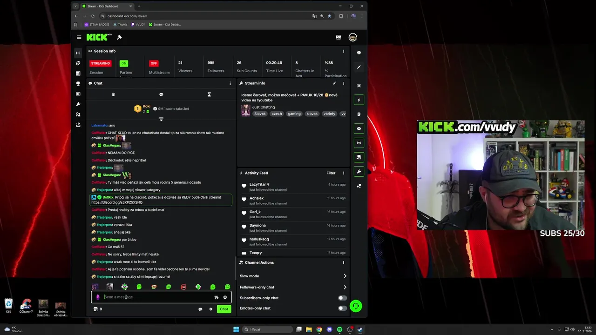Viewport: 596px width, 335px height.
Task: Reload the browser page
Action: click(93, 16)
